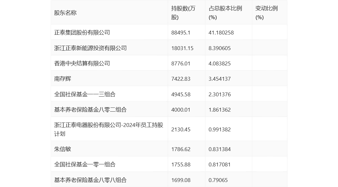Click shares value 1755.88
The image size is (338, 187).
pyautogui.click(x=181, y=165)
